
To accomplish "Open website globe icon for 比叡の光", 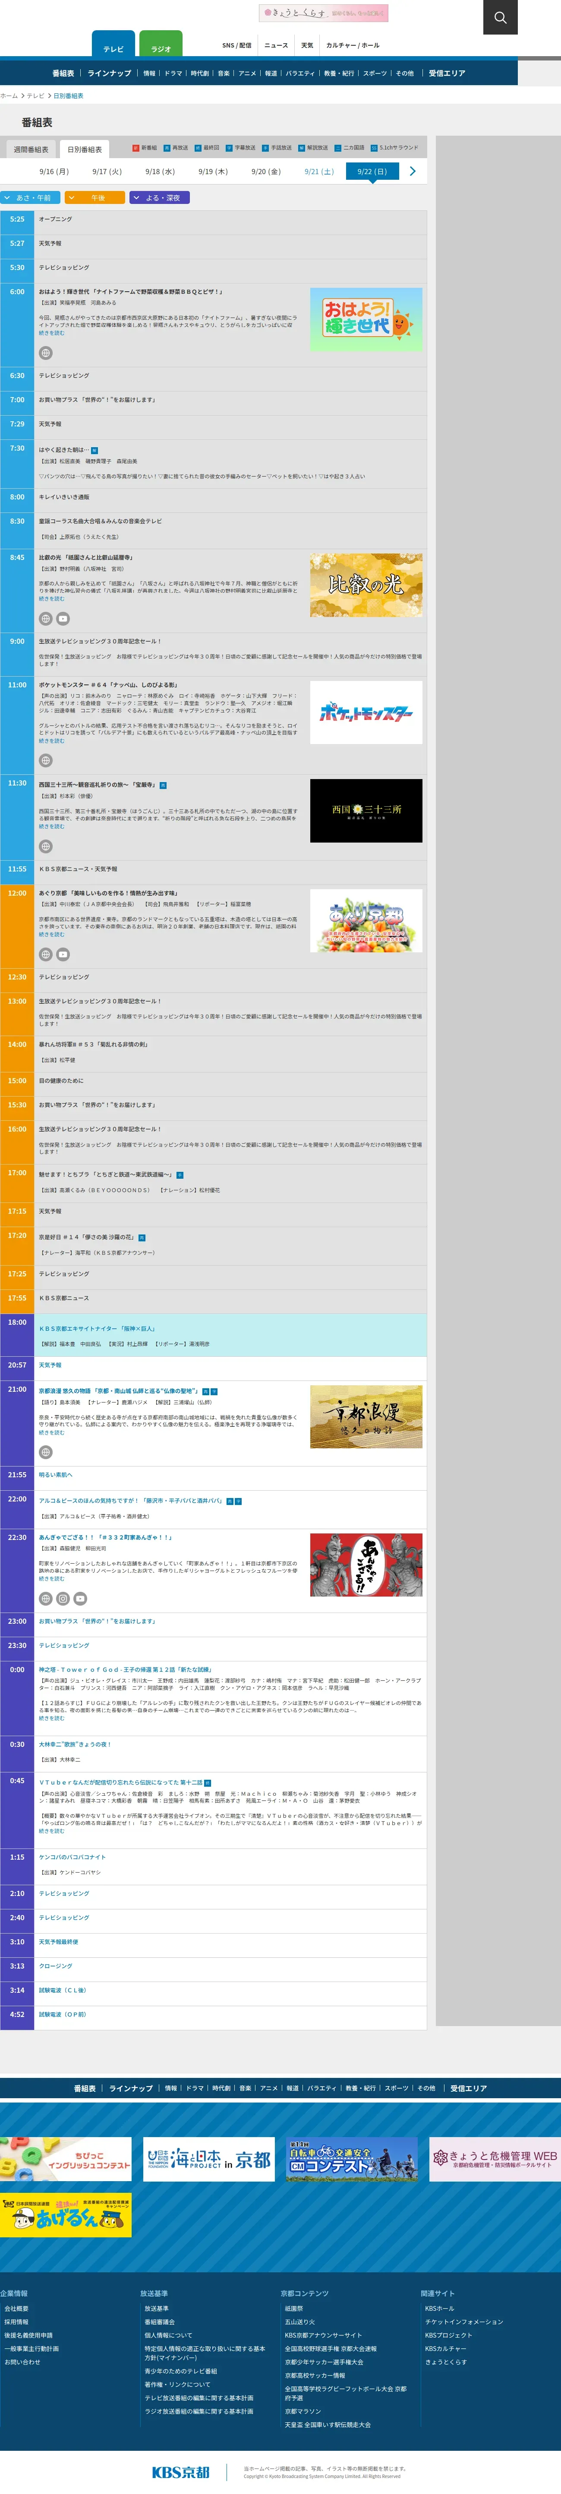I will [45, 619].
